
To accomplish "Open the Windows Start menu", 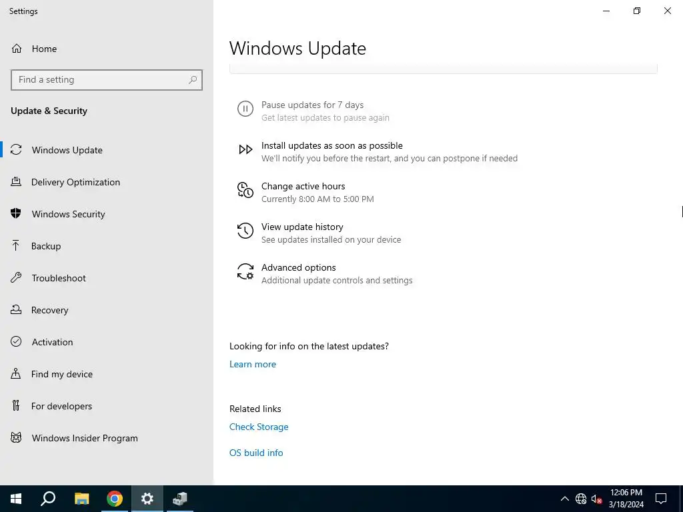I will pyautogui.click(x=16, y=499).
